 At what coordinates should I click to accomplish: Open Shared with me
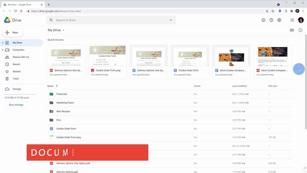(21, 57)
